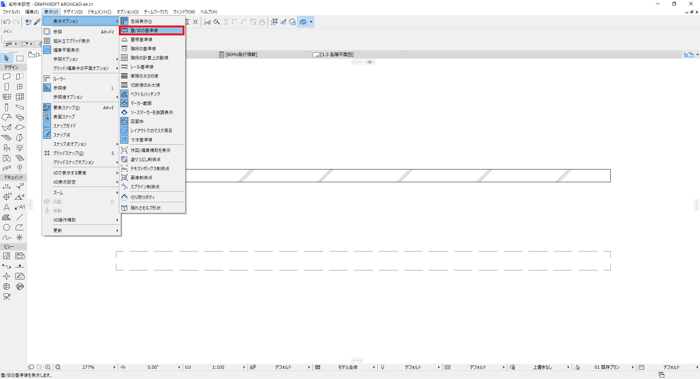
Task: Open the ファイル(F) menu
Action: [11, 12]
